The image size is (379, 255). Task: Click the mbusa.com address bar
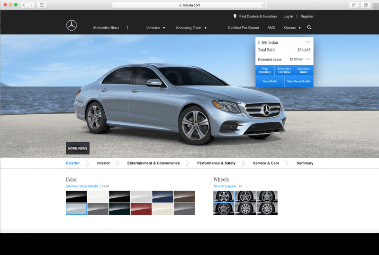(x=190, y=5)
